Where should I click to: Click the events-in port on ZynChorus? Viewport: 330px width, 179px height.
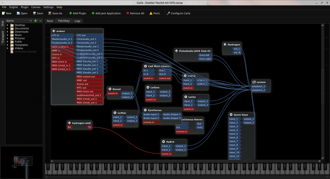point(152,122)
